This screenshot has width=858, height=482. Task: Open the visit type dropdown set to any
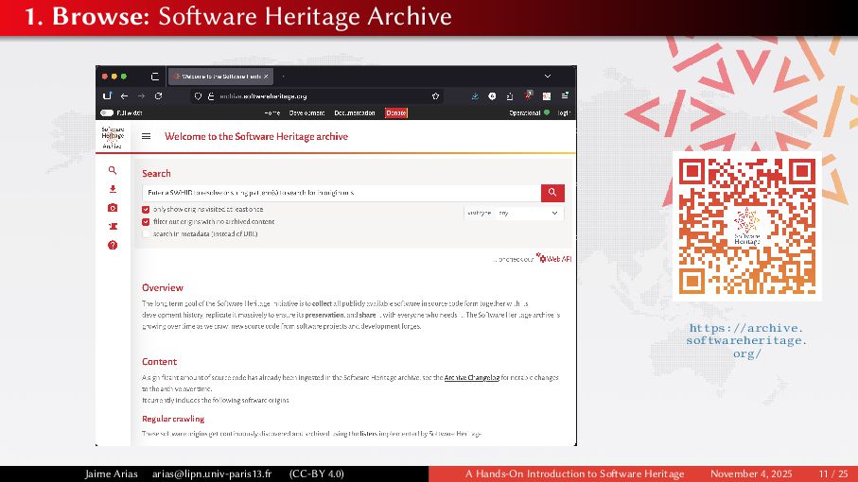point(529,214)
